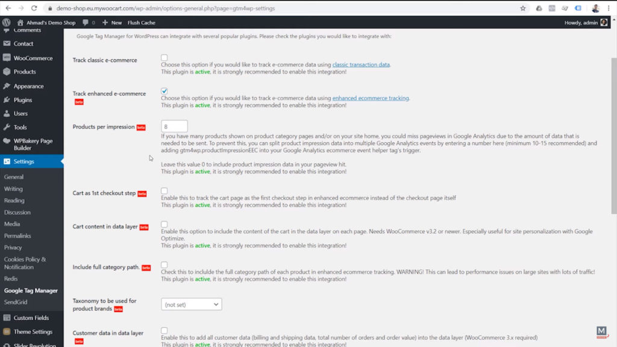This screenshot has width=617, height=347.
Task: Select the Products cube icon in sidebar
Action: pos(8,71)
